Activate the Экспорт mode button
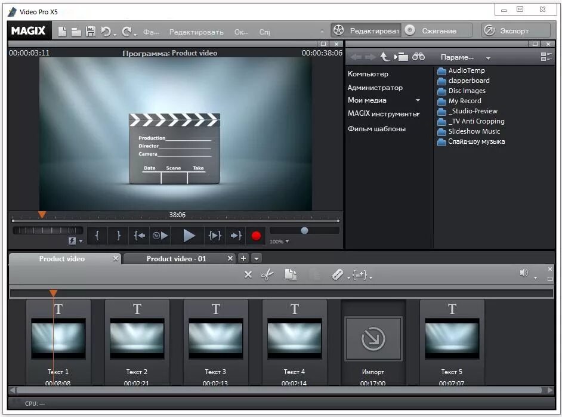Screen dimensions: 562x417 tap(514, 30)
